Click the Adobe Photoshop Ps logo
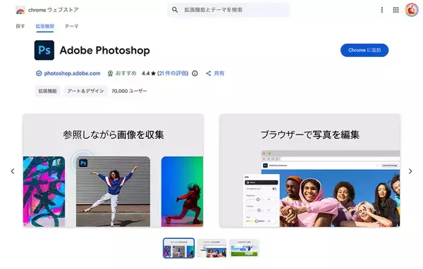The height and width of the screenshot is (269, 423). point(44,50)
